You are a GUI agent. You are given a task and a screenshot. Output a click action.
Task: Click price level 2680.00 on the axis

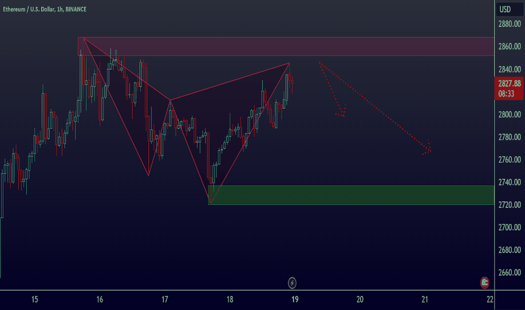tap(509, 250)
